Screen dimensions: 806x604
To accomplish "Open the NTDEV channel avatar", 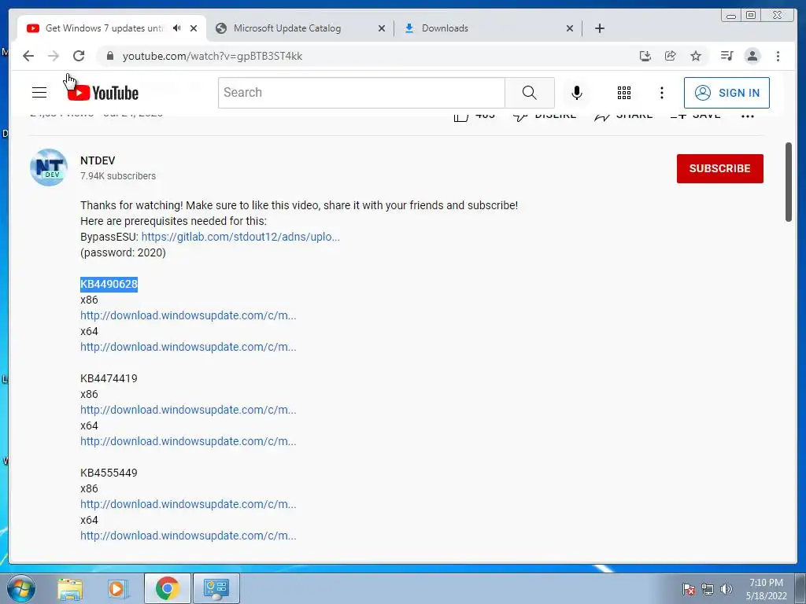I will point(49,168).
